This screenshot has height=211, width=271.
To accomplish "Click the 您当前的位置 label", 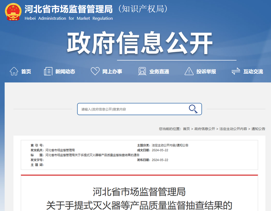I will [170, 129].
